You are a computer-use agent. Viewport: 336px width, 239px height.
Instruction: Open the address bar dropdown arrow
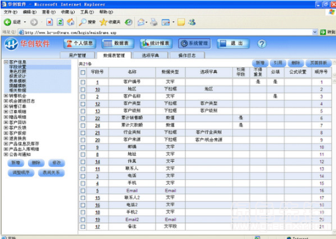click(315, 32)
